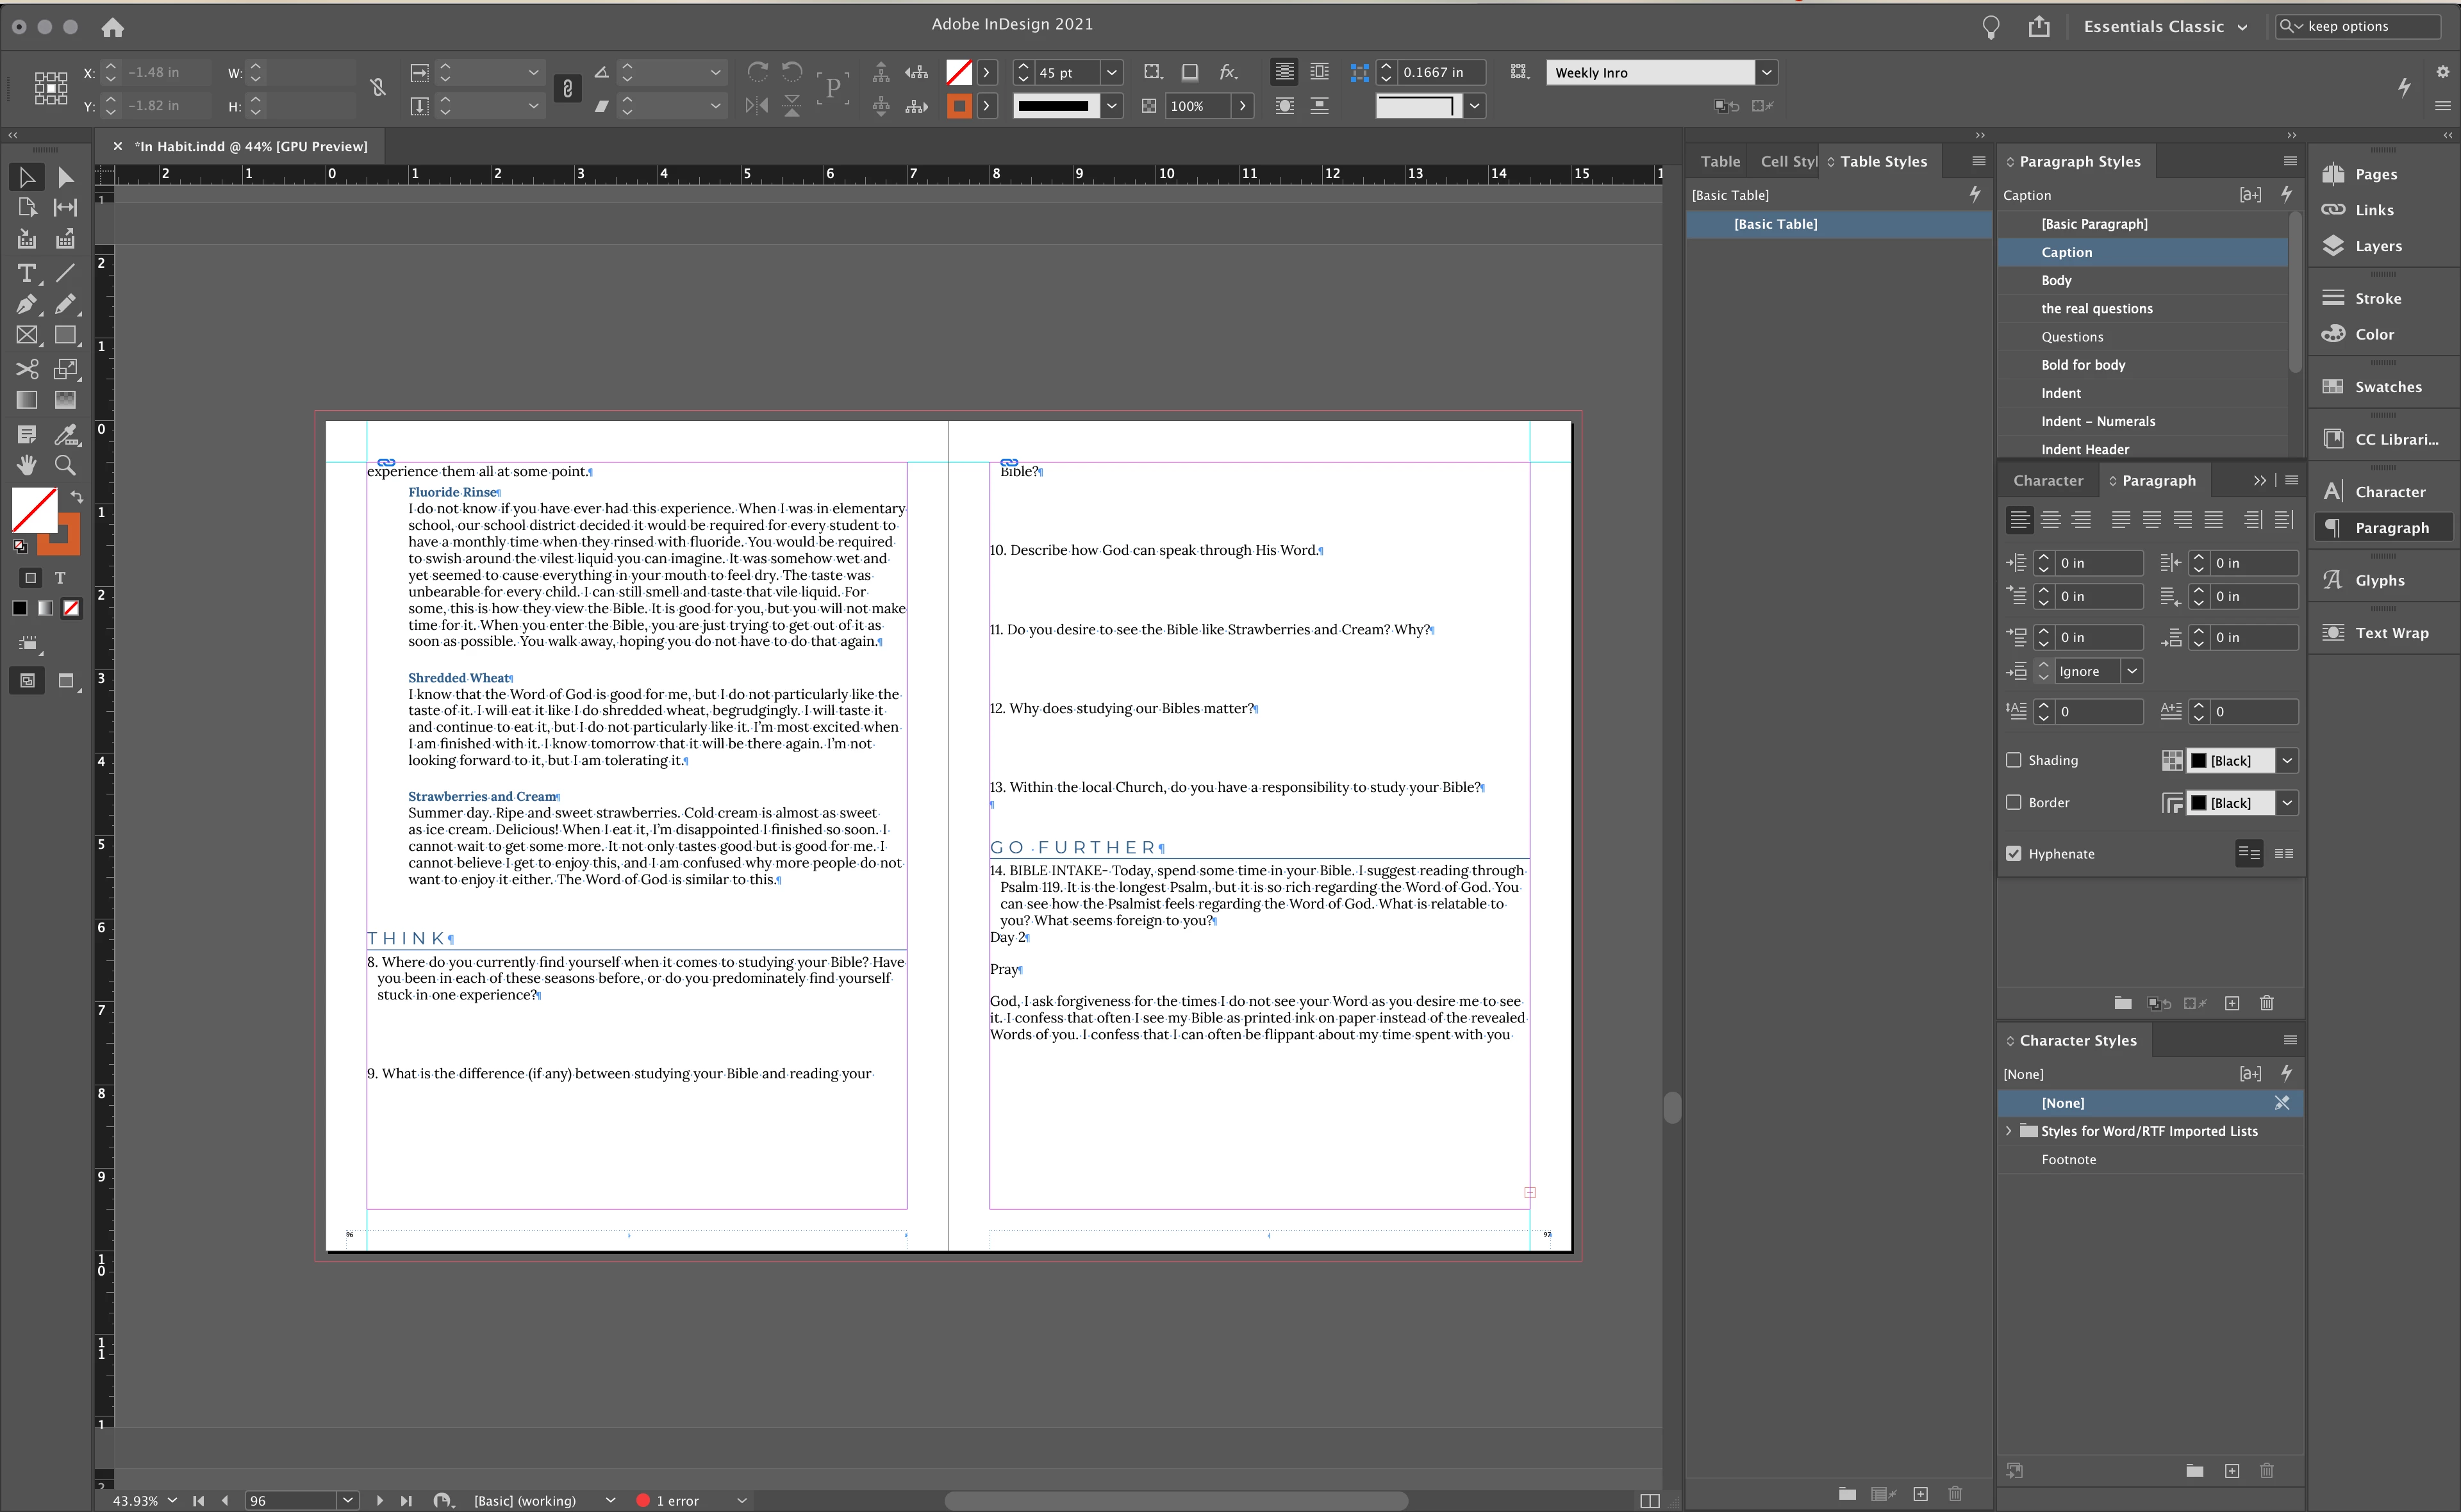Open the Pages panel
The height and width of the screenshot is (1512, 2461).
pyautogui.click(x=2375, y=174)
